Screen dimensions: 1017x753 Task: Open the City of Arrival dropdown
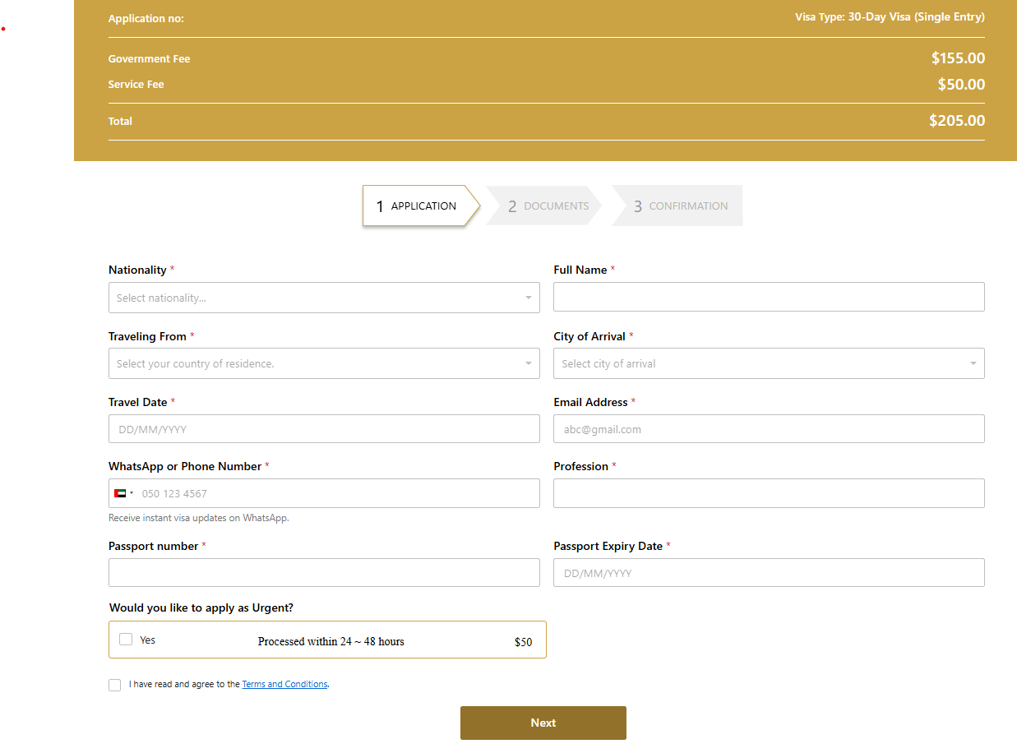click(768, 363)
